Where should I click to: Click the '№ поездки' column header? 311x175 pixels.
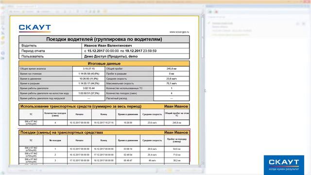(55, 140)
